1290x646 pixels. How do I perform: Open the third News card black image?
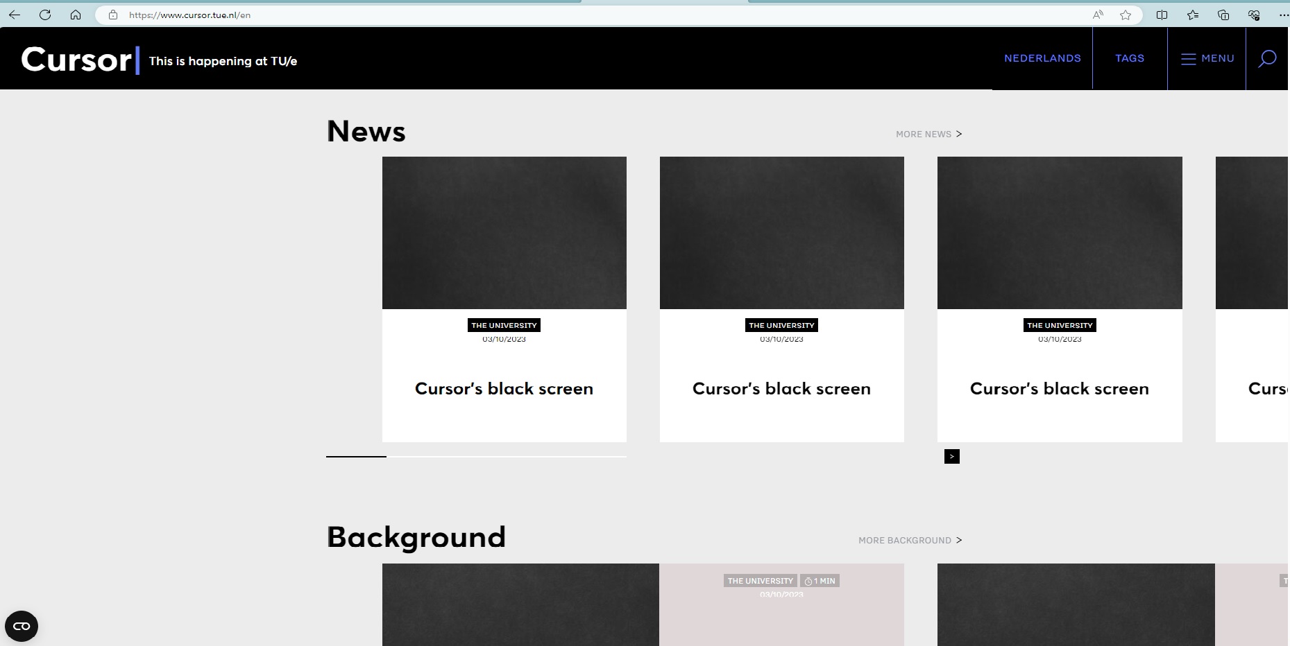pyautogui.click(x=1060, y=233)
